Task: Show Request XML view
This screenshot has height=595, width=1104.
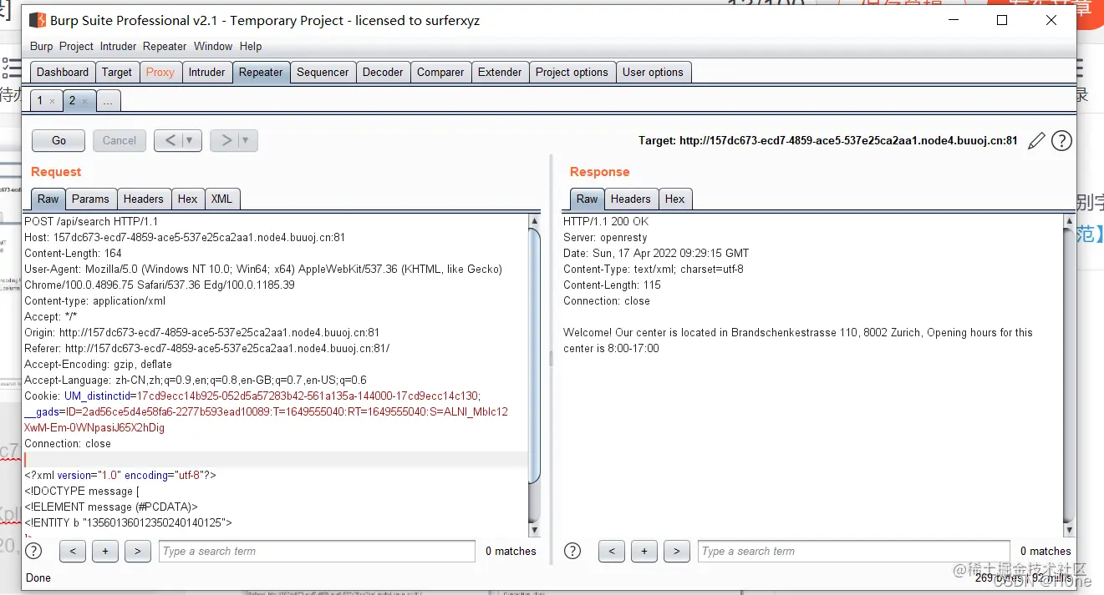Action: pyautogui.click(x=221, y=199)
